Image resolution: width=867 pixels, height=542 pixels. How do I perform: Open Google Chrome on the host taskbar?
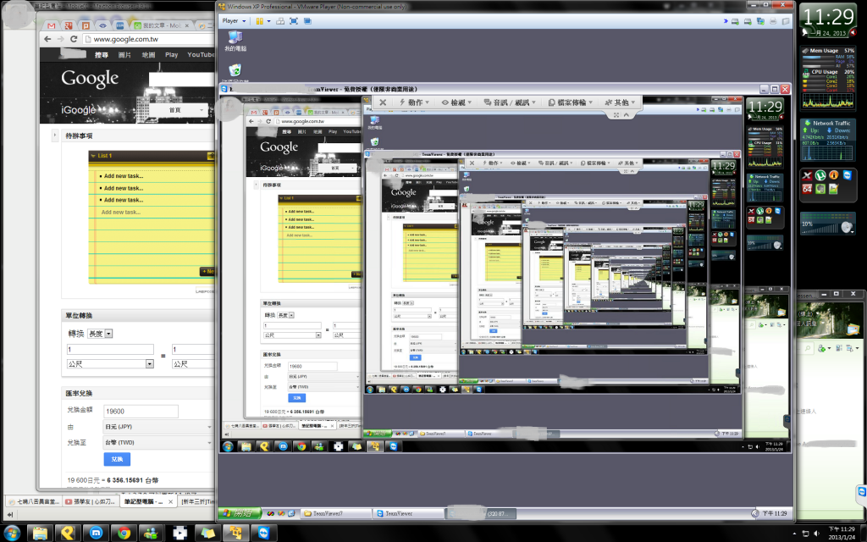coord(124,534)
